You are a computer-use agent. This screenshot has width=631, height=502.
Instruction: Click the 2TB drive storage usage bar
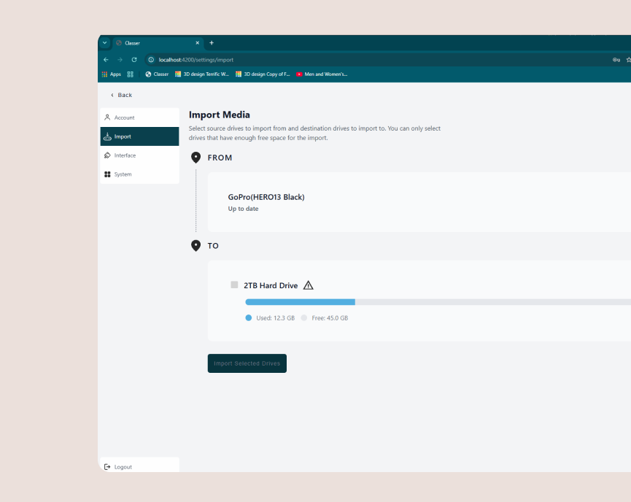click(x=438, y=302)
